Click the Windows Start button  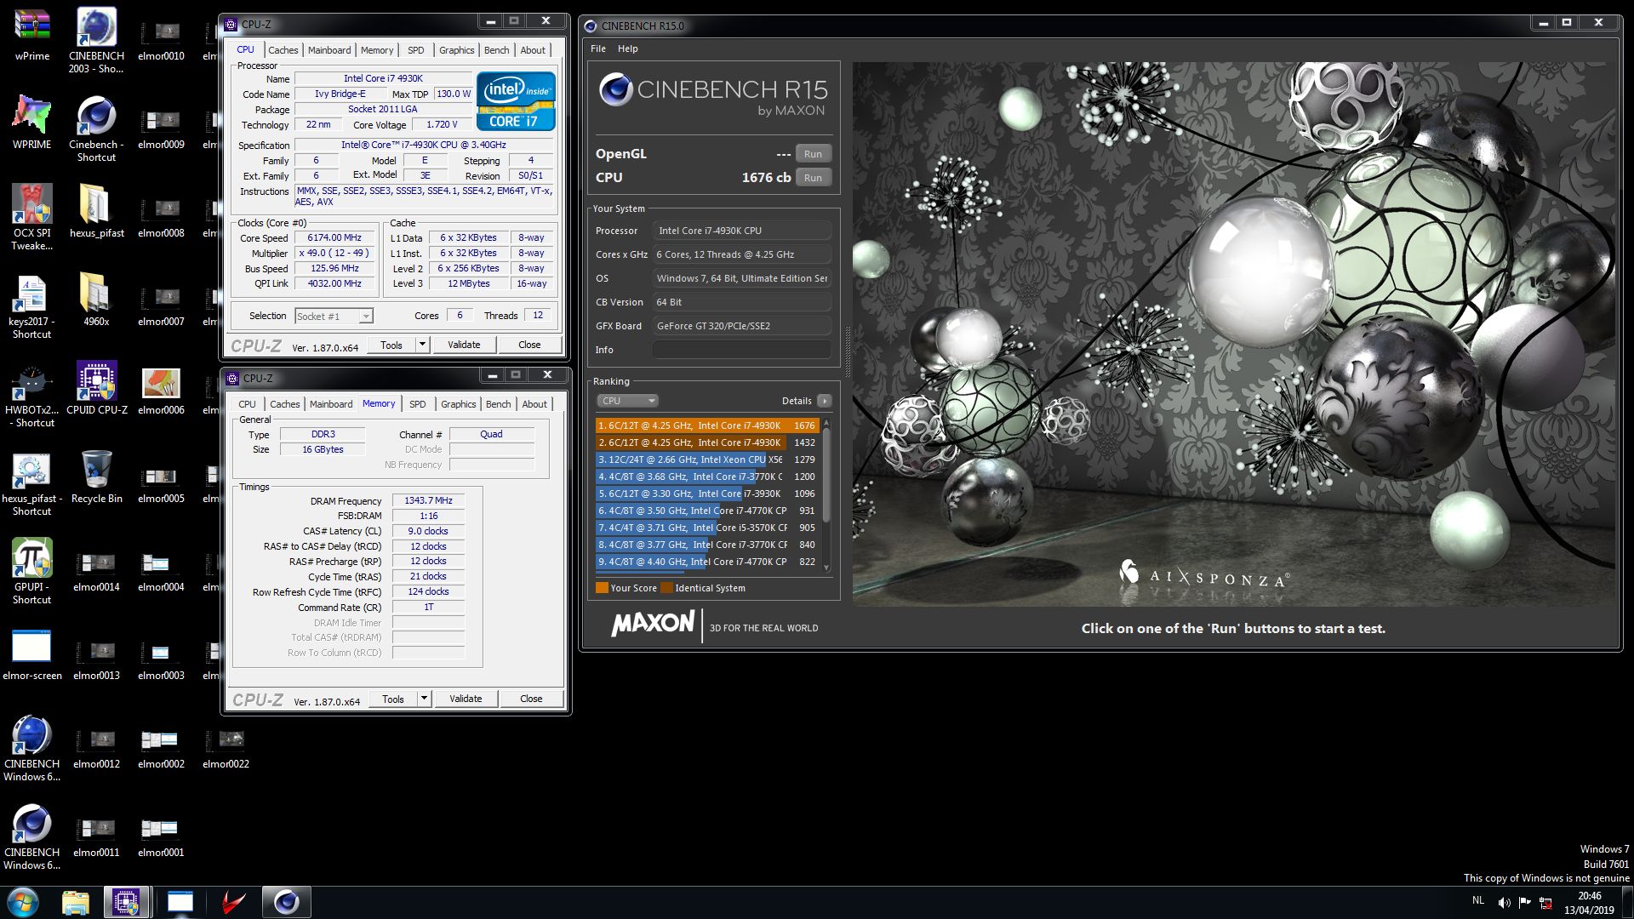[23, 902]
